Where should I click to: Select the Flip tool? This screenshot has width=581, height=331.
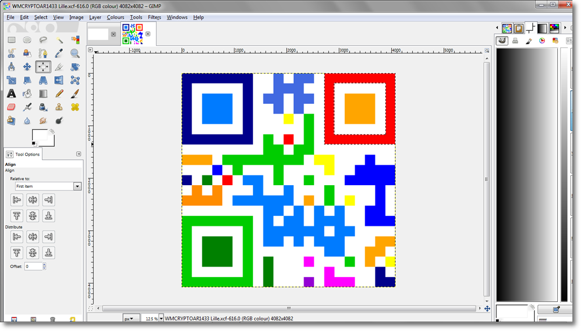tap(59, 80)
